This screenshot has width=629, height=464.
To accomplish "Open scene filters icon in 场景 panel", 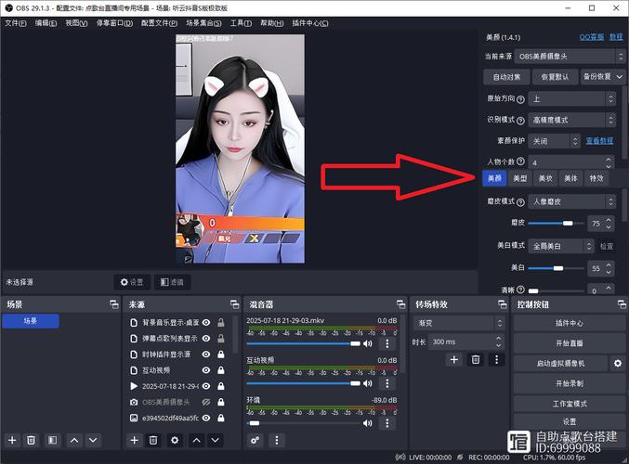I will pyautogui.click(x=52, y=441).
